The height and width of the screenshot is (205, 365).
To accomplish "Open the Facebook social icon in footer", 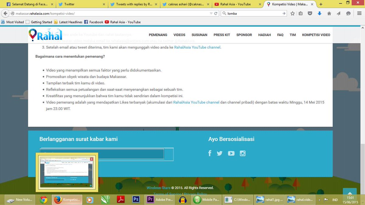I will [210, 153].
